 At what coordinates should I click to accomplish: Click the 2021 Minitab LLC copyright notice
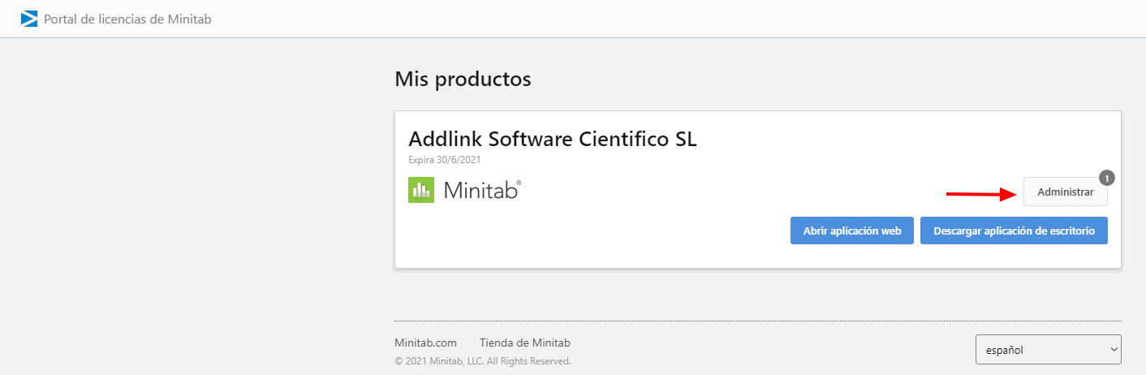tap(483, 361)
